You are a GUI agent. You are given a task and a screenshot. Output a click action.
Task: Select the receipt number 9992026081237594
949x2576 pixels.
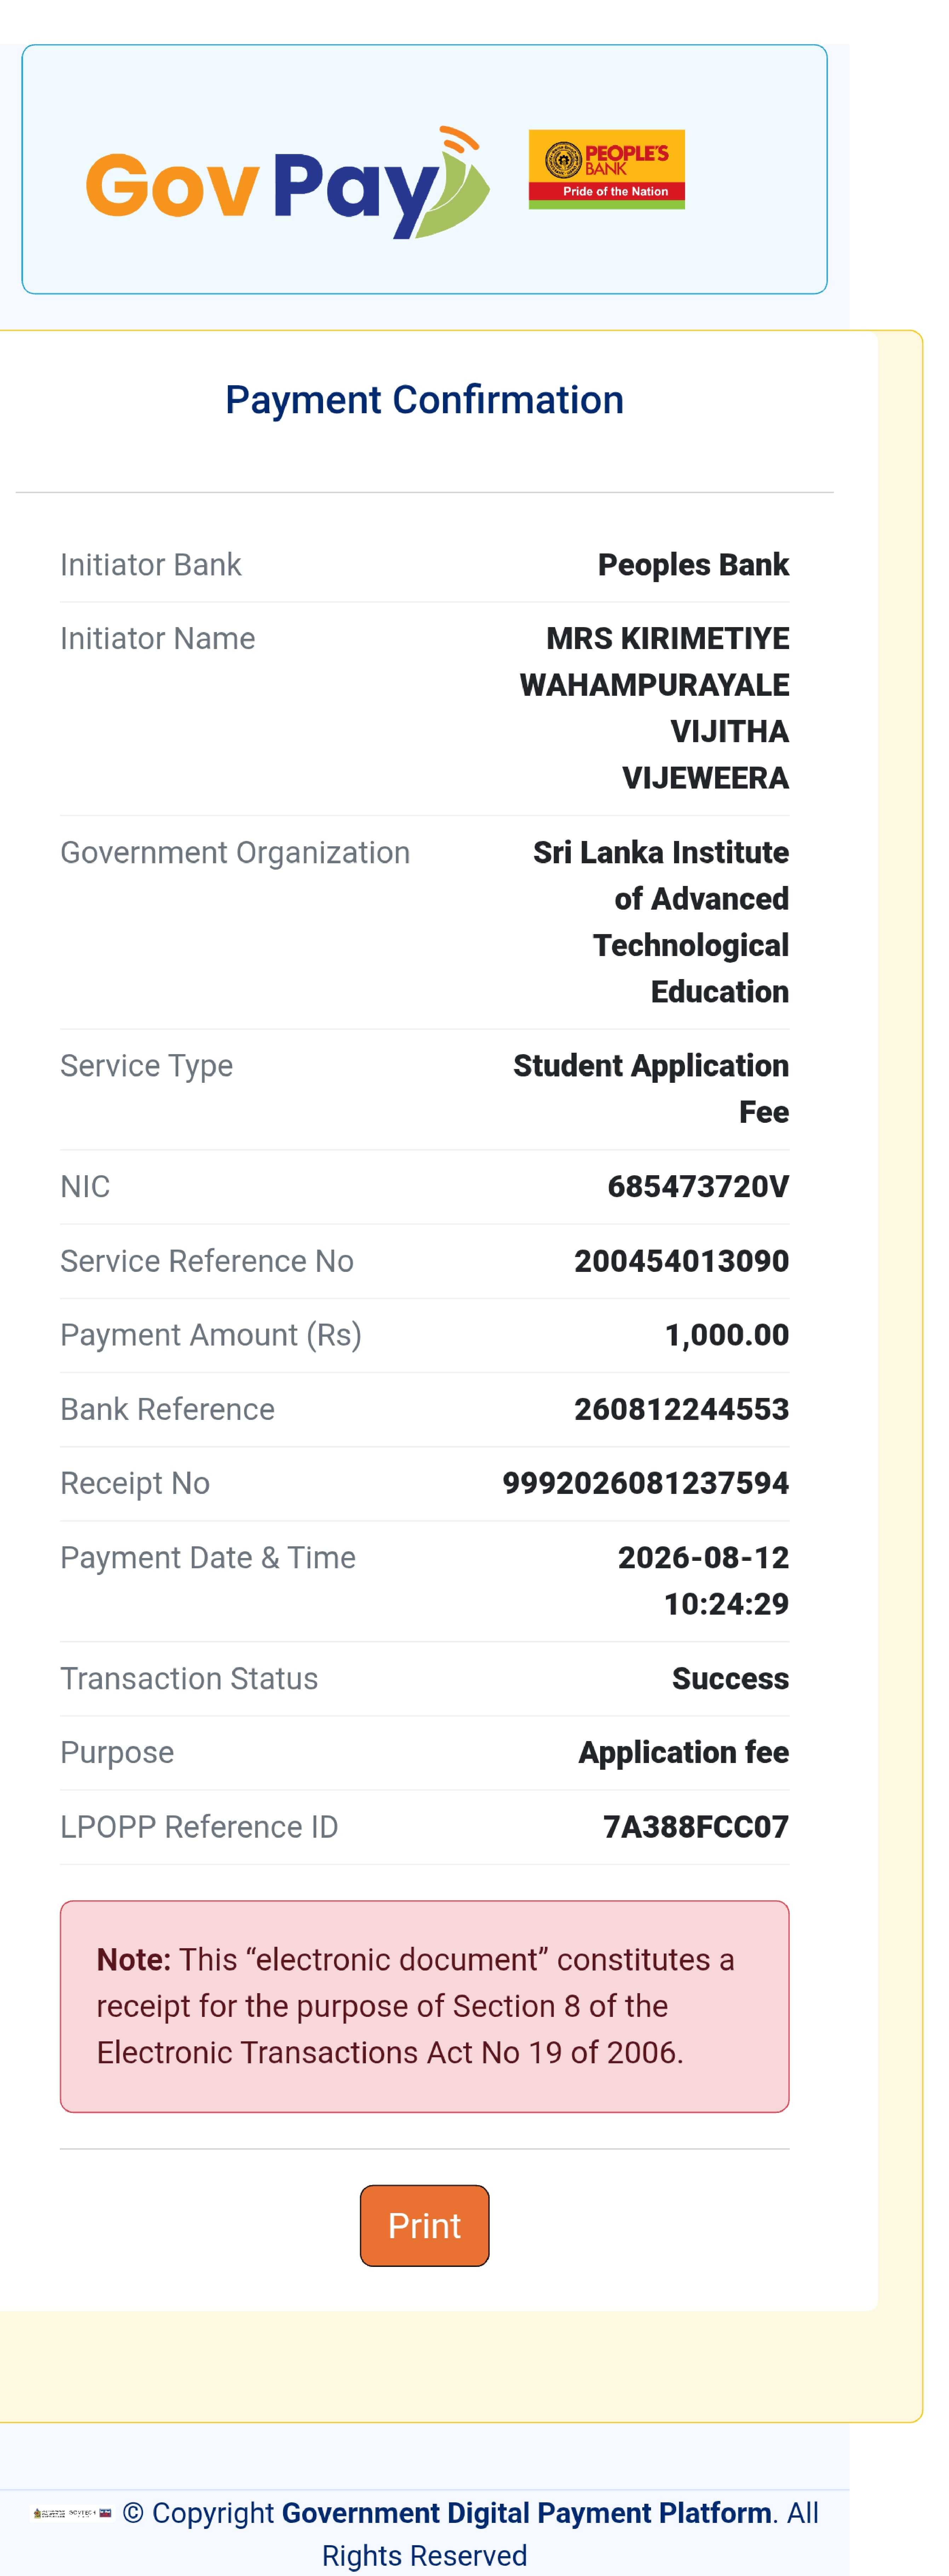(645, 1483)
